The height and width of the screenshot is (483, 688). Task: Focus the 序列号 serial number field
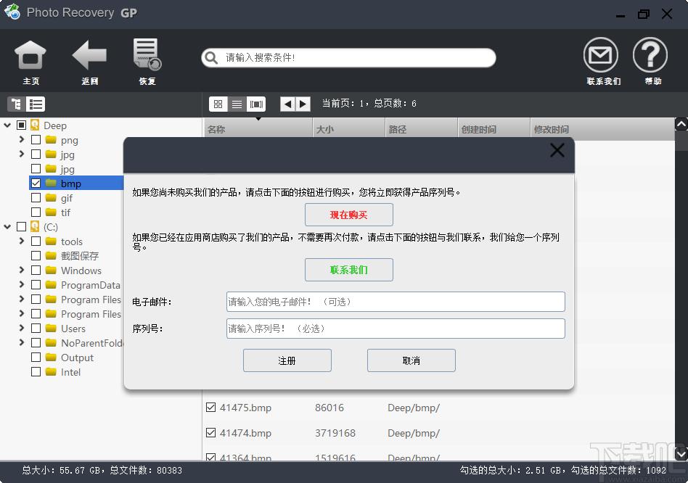click(396, 329)
